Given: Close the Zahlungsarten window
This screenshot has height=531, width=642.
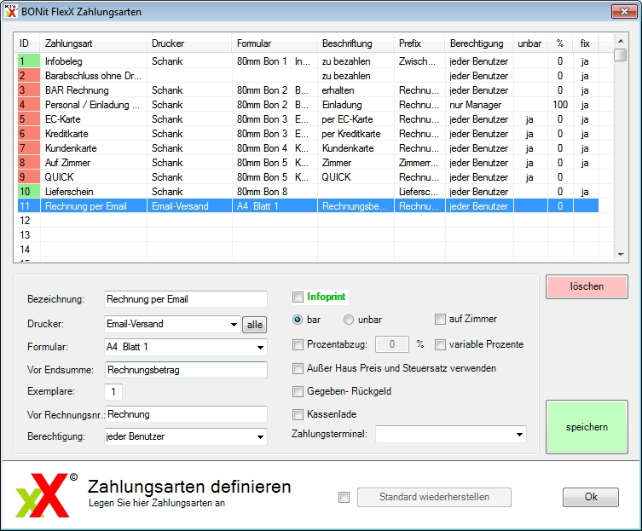Looking at the screenshot, I should [624, 11].
